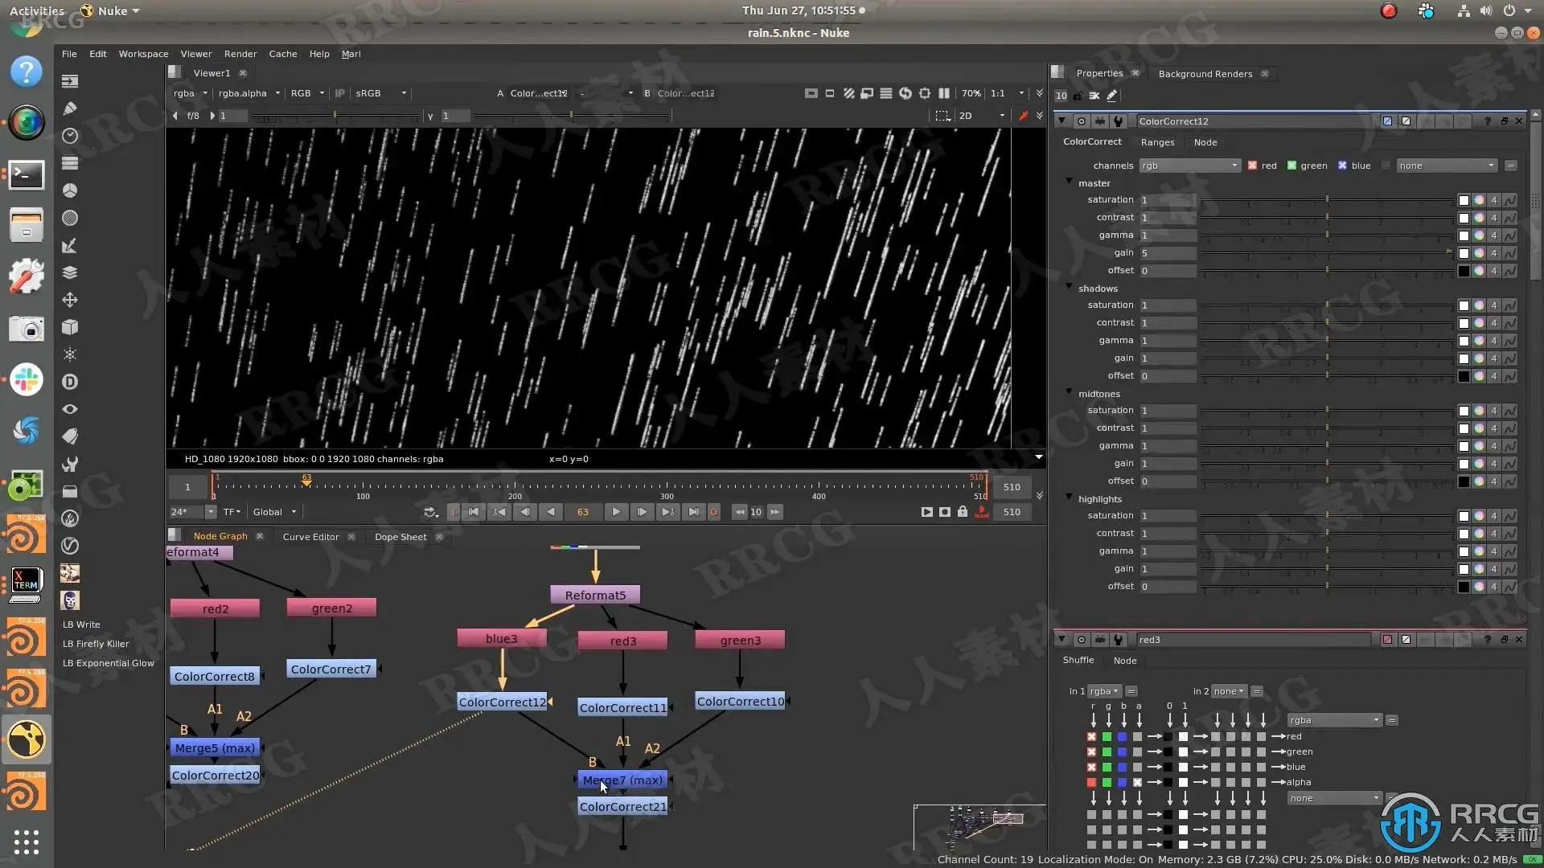Select the ColorCorrect21 node

click(x=622, y=807)
